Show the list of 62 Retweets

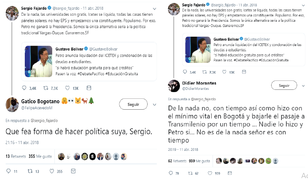[177, 161]
